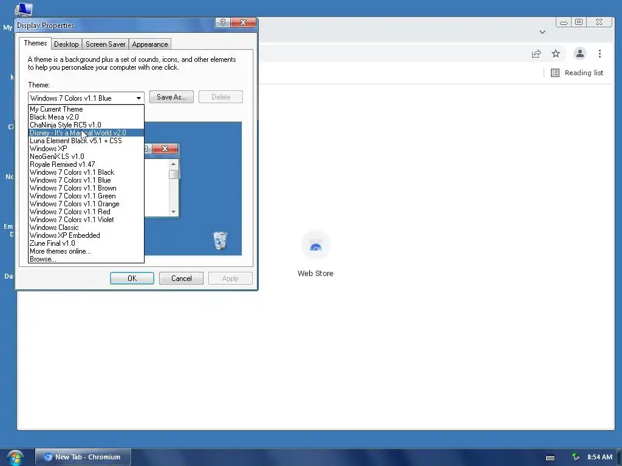Viewport: 622px width, 466px height.
Task: Open the Appearance tab
Action: [x=150, y=44]
